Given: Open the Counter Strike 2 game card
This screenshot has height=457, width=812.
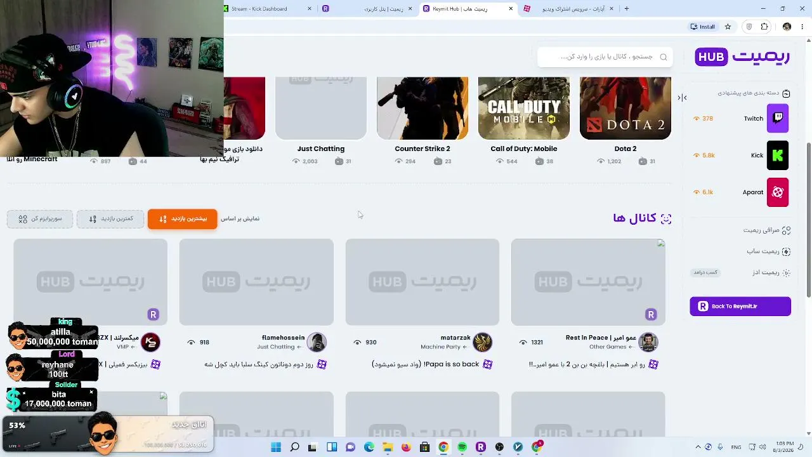Looking at the screenshot, I should pyautogui.click(x=422, y=108).
